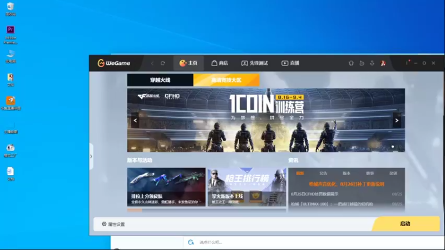The height and width of the screenshot is (250, 445).
Task: Open the Adobe Premiere desktop icon
Action: coord(11,35)
